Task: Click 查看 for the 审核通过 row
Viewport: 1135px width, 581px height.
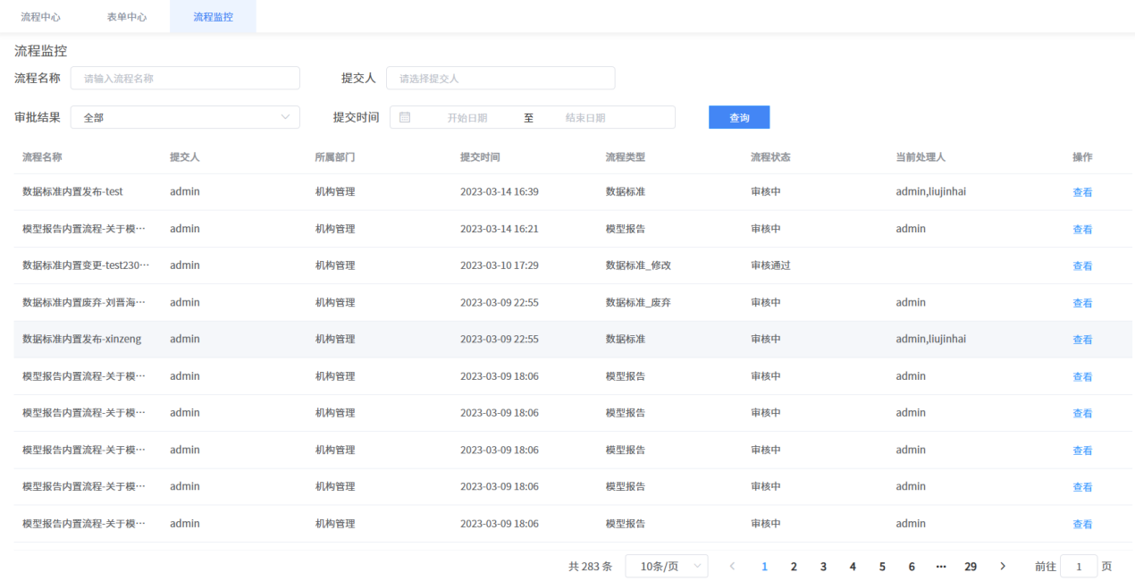Action: tap(1082, 265)
